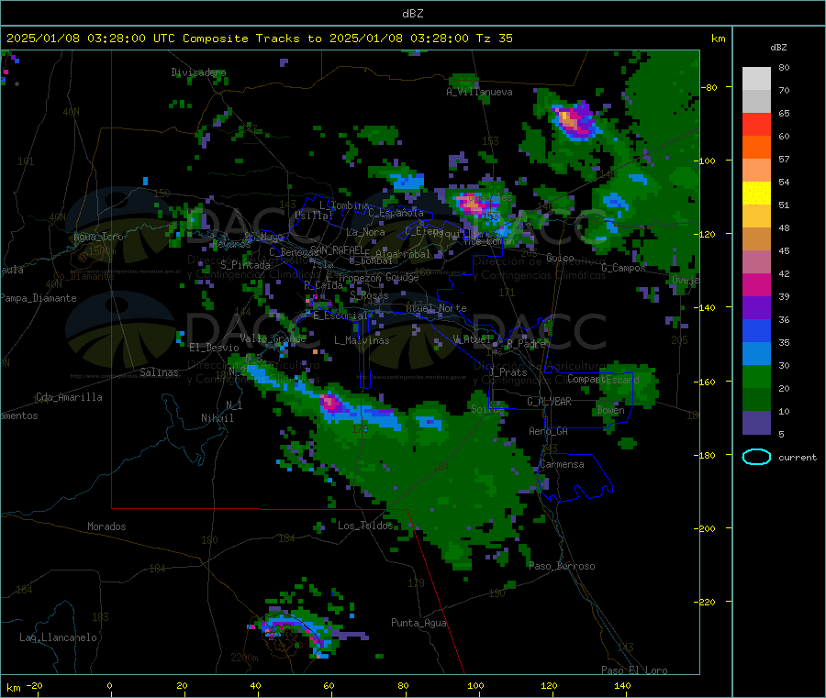Click the 'Nihuil' place label
826x698 pixels.
pyautogui.click(x=217, y=418)
